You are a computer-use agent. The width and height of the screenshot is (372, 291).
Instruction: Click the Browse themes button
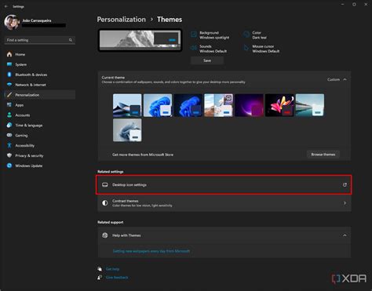(323, 155)
